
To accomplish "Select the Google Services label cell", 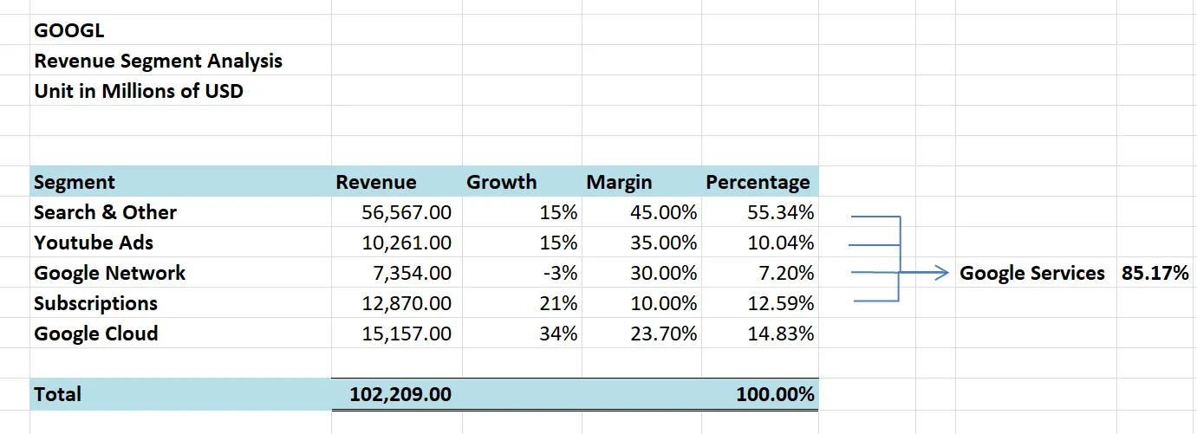I will [1036, 273].
